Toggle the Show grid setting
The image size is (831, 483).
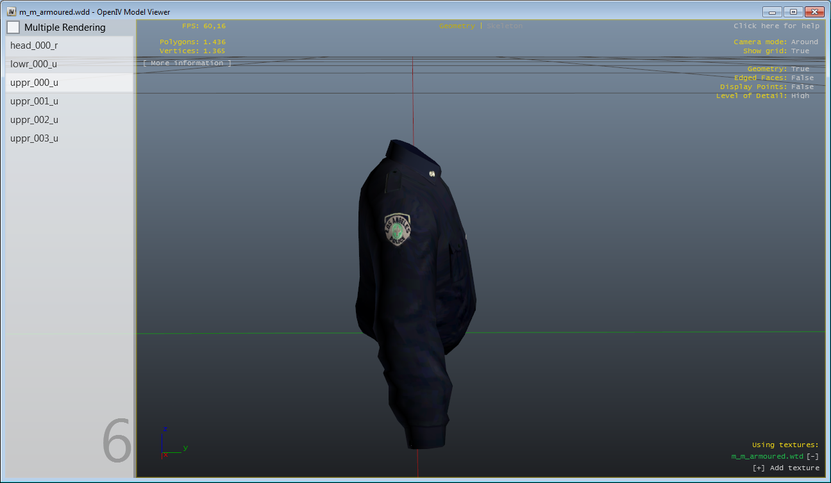tap(800, 51)
